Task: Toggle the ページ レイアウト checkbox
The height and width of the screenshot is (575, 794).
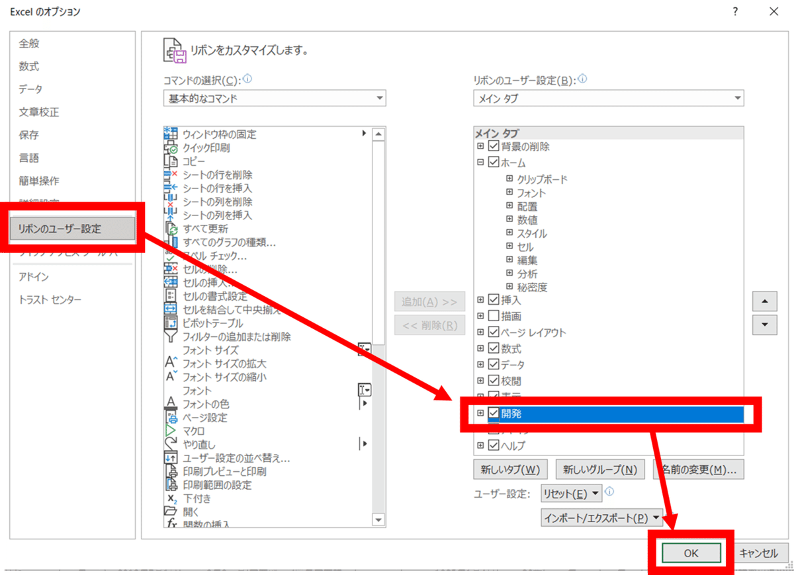Action: pos(494,332)
